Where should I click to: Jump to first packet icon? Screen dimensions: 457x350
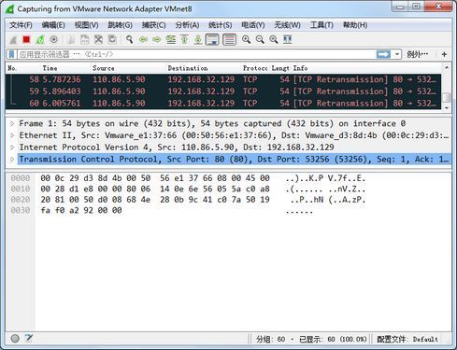click(184, 39)
